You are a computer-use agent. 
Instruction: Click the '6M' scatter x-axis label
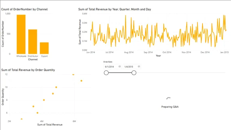point(74,121)
